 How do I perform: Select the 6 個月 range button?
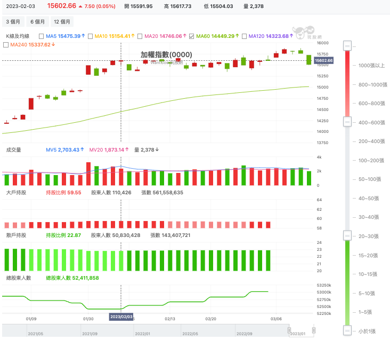point(37,22)
